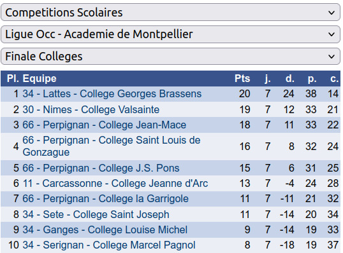Open College Saint Louis de Gonzague team
Viewport: 343px width, 253px height.
coord(112,146)
